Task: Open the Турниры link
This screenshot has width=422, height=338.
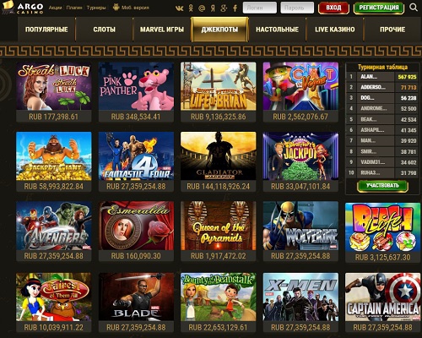Action: [x=96, y=8]
